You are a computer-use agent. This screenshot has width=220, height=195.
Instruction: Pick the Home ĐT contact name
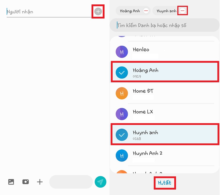[143, 91]
